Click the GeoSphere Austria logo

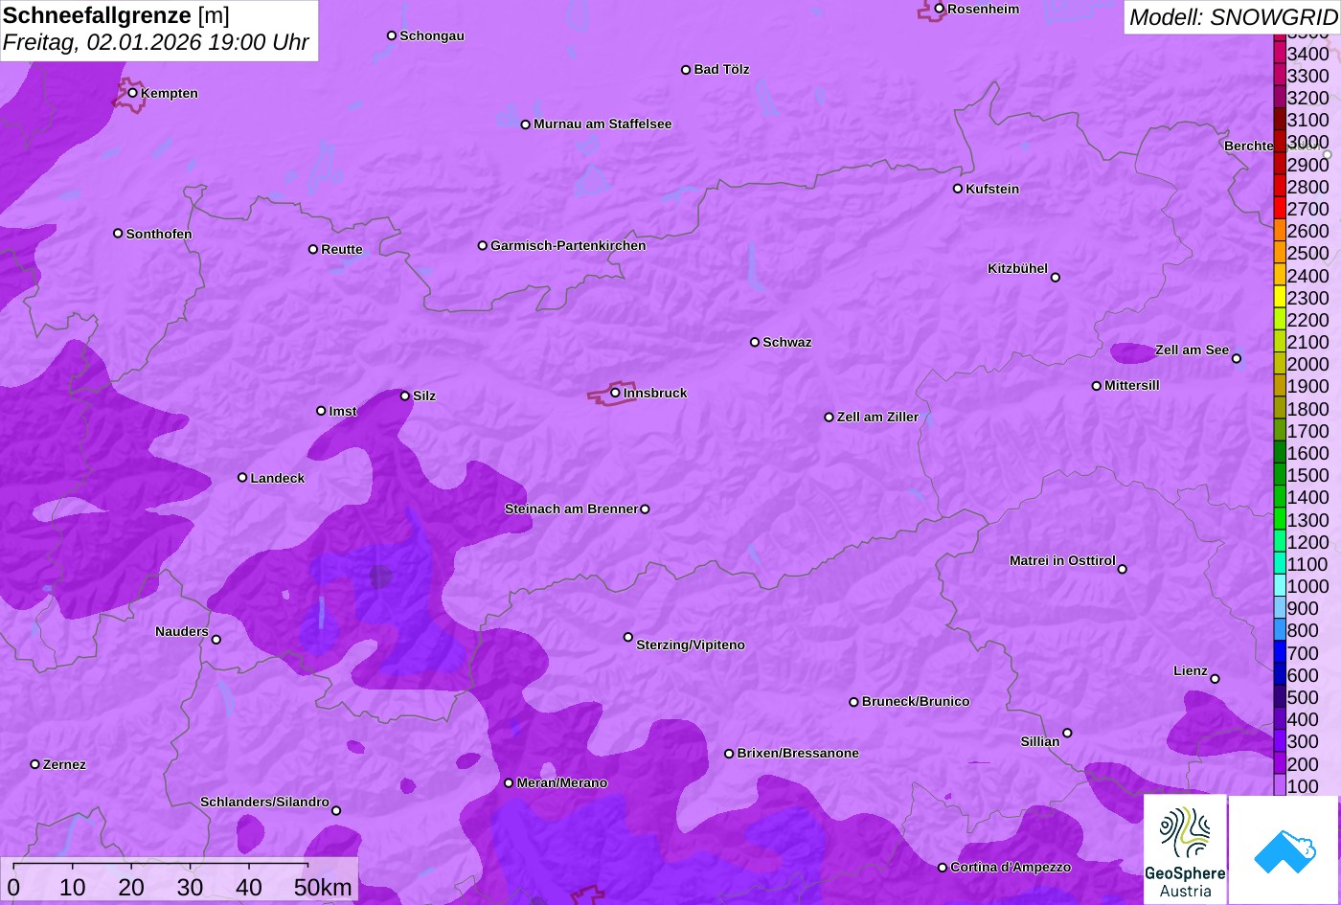tap(1185, 849)
